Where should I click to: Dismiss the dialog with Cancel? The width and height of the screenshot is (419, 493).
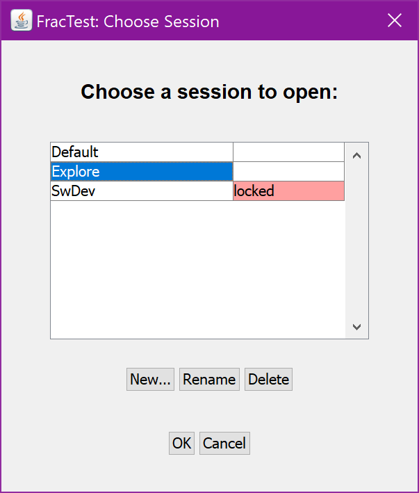224,444
